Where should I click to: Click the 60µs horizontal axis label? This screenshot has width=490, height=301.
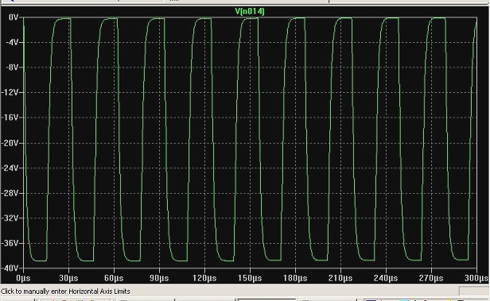click(x=114, y=278)
